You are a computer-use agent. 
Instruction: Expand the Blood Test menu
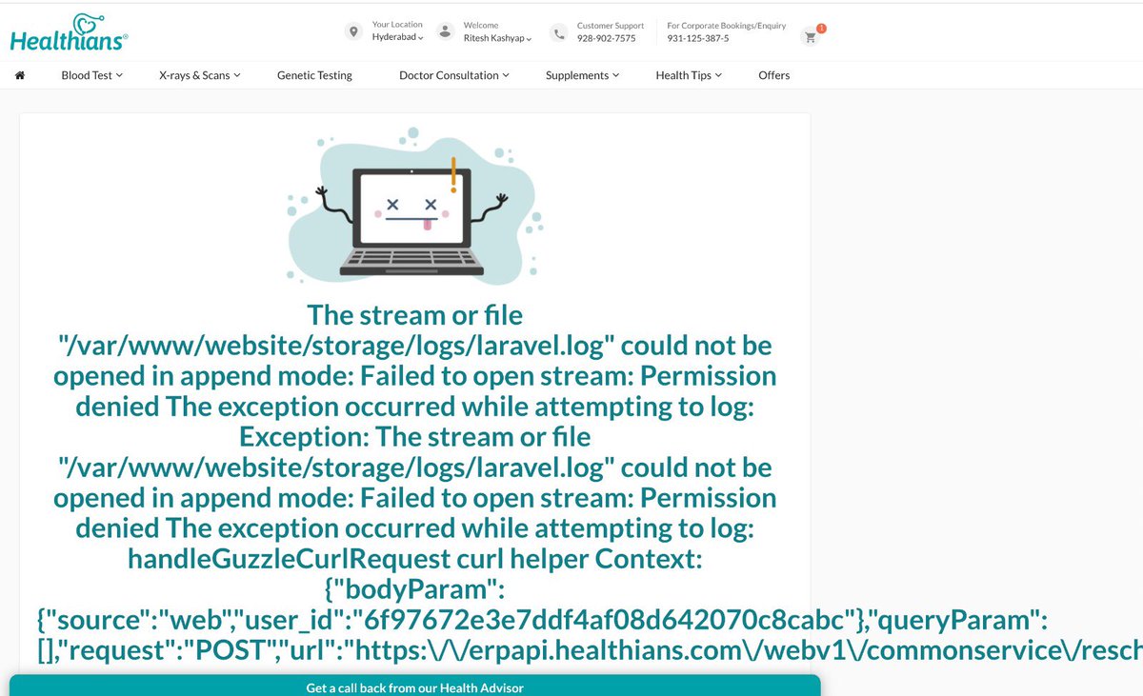point(92,75)
